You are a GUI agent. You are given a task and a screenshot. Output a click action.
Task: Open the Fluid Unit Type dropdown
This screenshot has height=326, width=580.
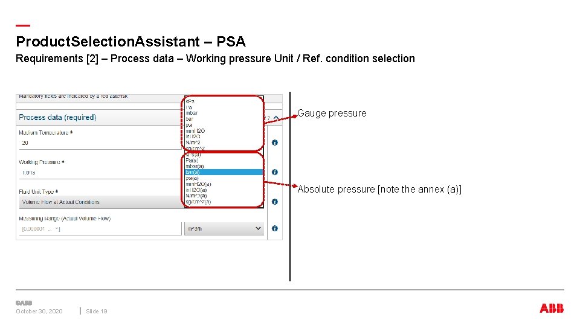point(100,202)
